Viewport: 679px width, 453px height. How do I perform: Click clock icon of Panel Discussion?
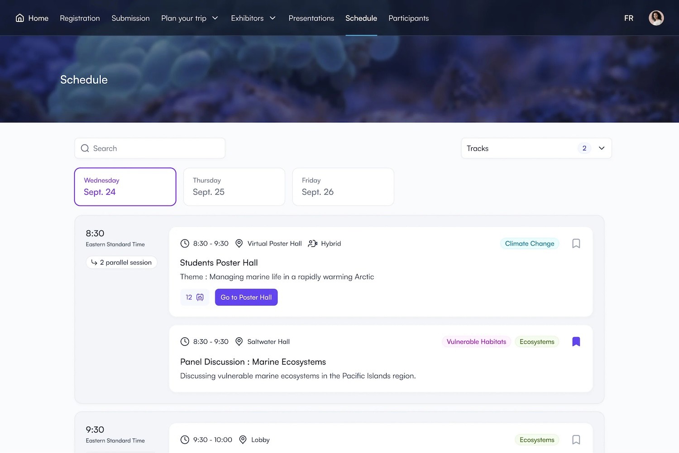[x=185, y=342]
